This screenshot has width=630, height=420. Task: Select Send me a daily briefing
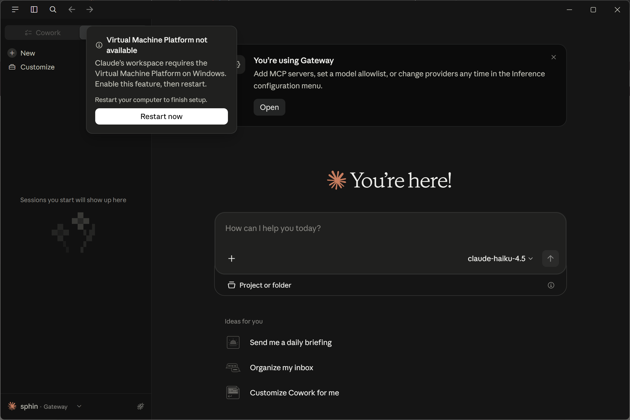click(291, 342)
